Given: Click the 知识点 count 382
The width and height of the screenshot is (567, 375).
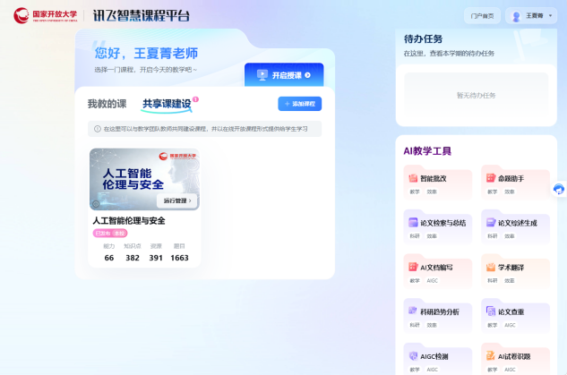Looking at the screenshot, I should 133,258.
